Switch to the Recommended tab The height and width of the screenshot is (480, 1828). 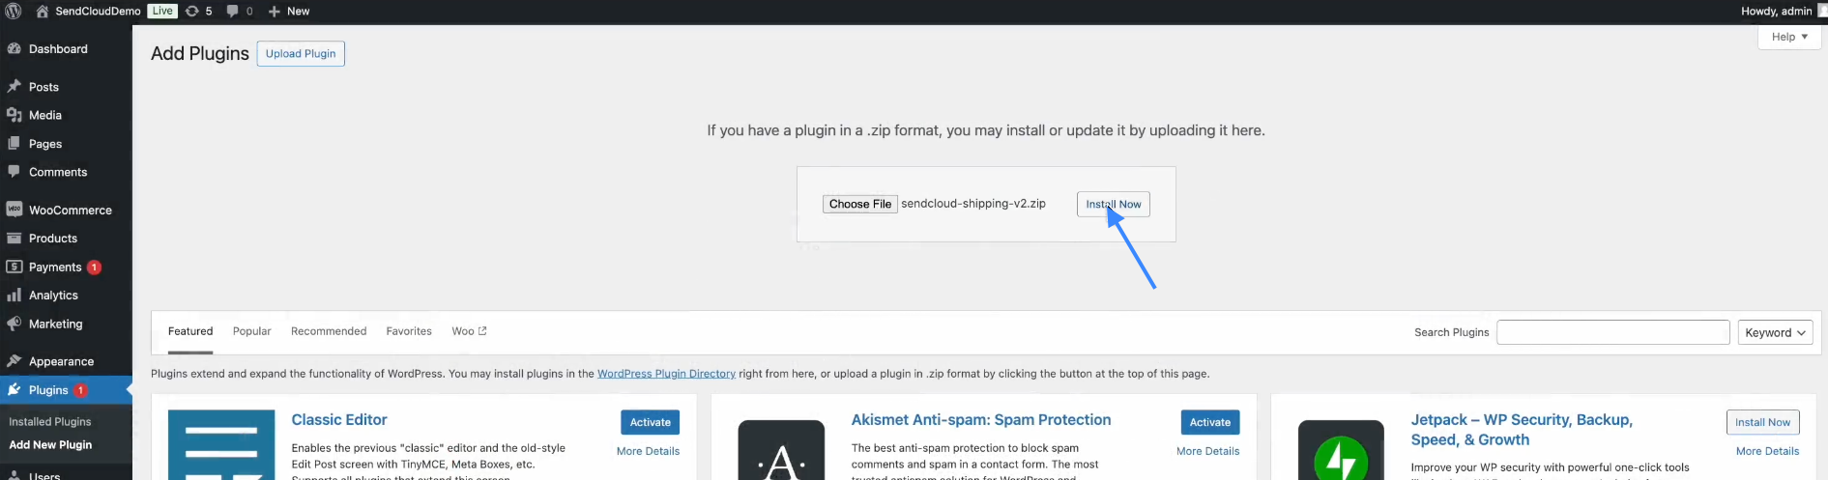point(329,331)
